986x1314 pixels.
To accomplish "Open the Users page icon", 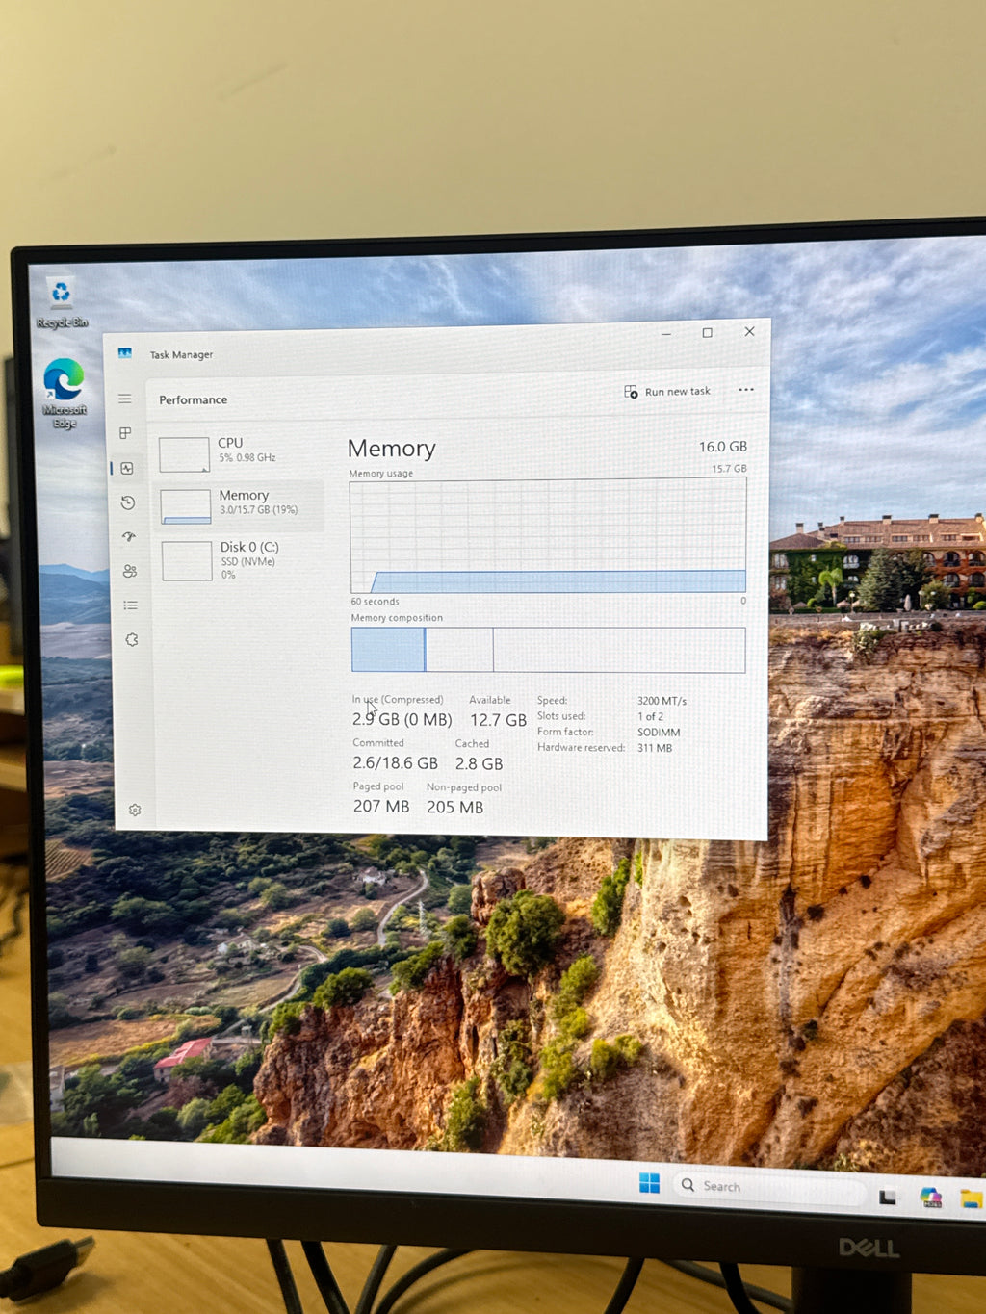I will tap(130, 571).
